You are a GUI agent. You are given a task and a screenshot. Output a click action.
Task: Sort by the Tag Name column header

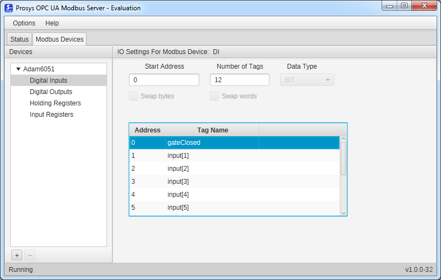(212, 130)
